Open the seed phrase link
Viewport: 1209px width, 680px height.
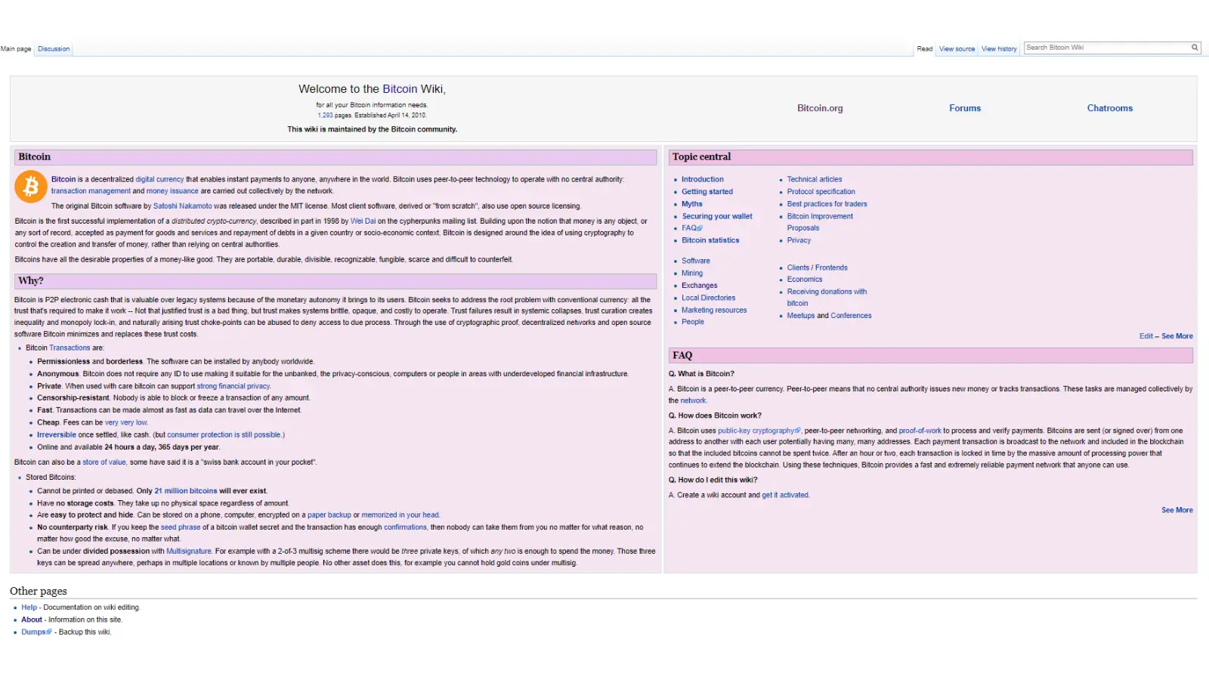(181, 527)
